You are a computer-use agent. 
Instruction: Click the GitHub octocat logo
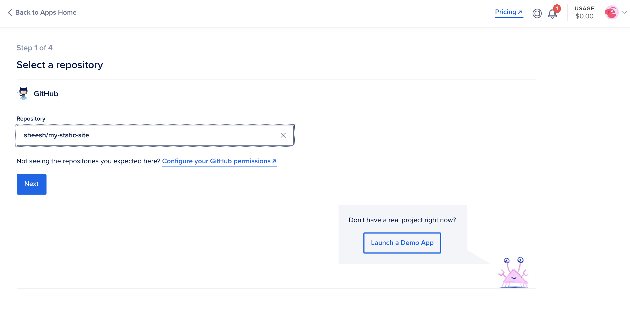point(23,94)
